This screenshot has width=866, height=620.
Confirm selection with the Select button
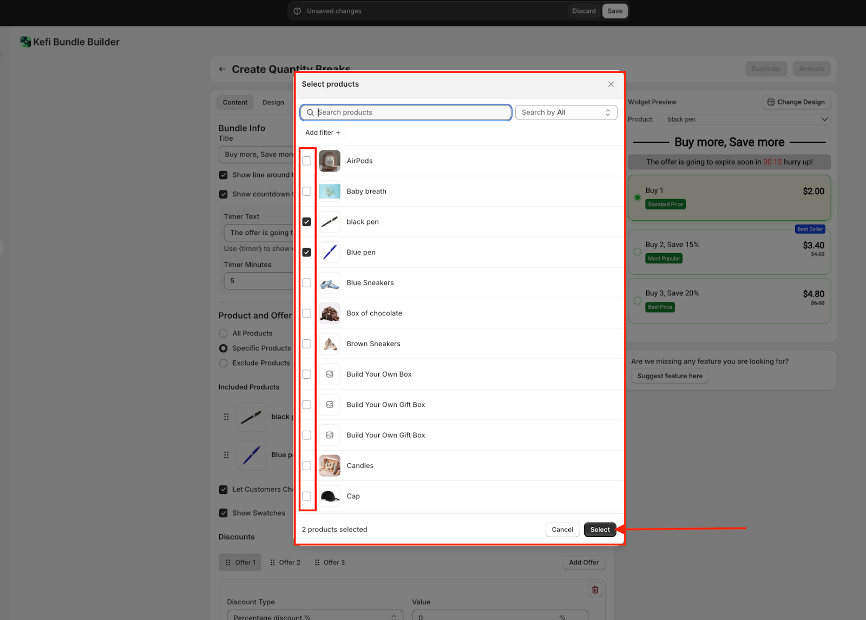600,530
